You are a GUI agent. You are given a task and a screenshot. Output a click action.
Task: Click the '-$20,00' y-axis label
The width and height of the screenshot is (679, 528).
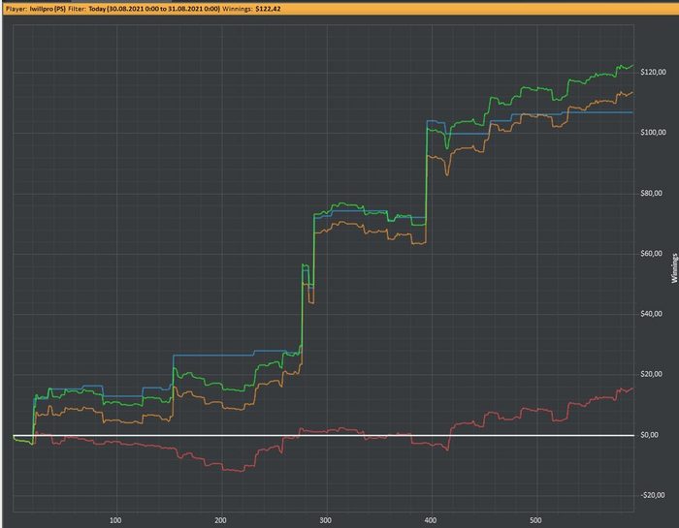pyautogui.click(x=653, y=495)
